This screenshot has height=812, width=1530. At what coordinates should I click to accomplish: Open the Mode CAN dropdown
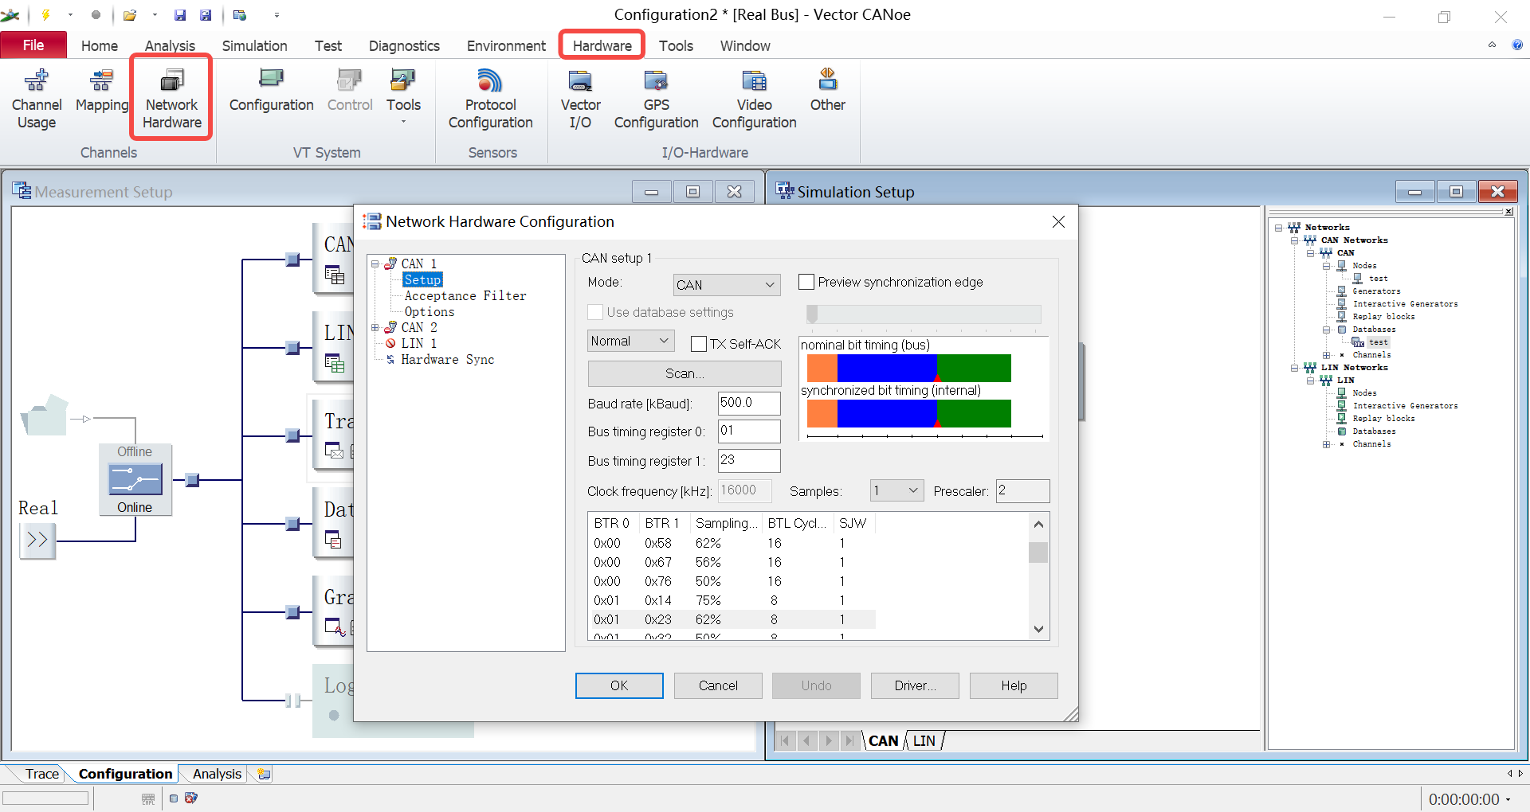726,285
